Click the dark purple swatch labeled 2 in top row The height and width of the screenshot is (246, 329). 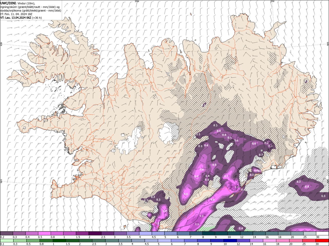click(x=95, y=233)
